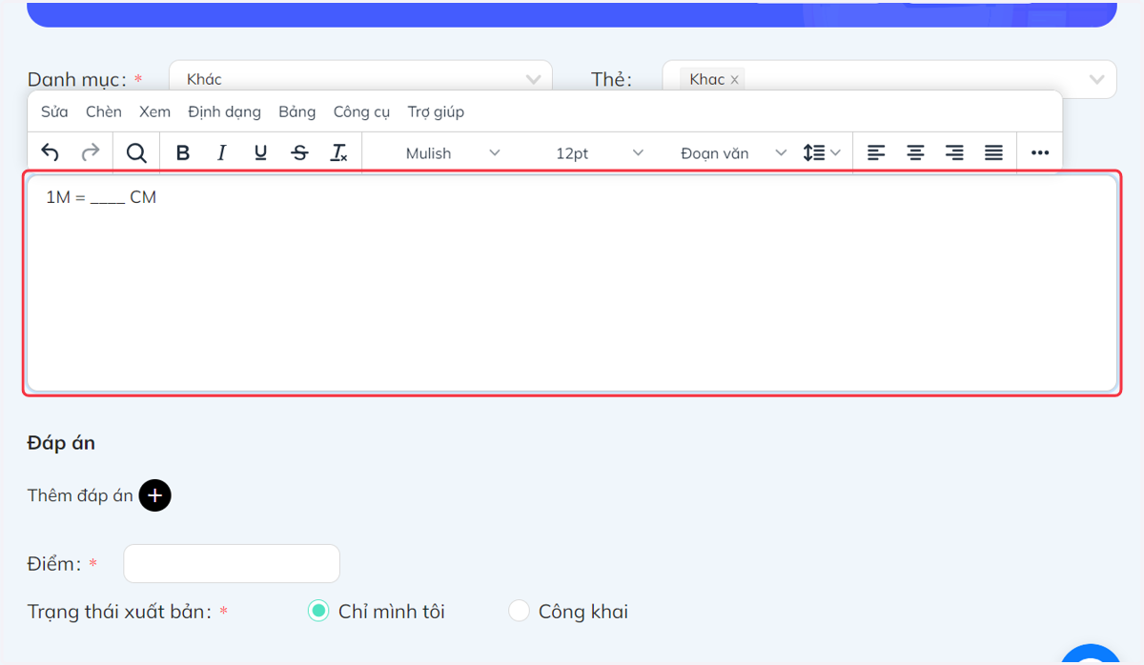The height and width of the screenshot is (665, 1144).
Task: Show more toolbar options (three dots)
Action: 1040,152
